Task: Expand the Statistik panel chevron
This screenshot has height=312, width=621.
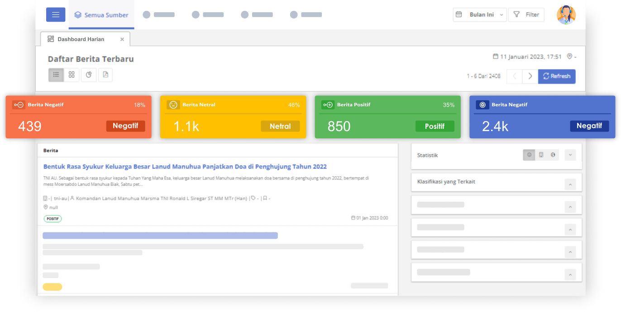Action: click(x=570, y=155)
